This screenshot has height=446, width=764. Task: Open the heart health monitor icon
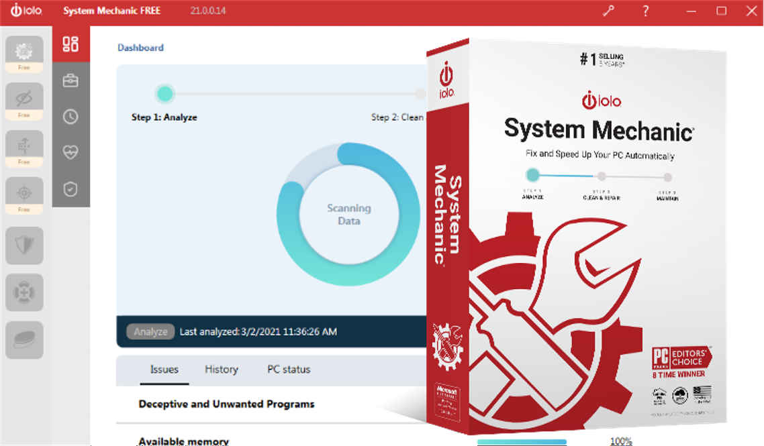(70, 153)
